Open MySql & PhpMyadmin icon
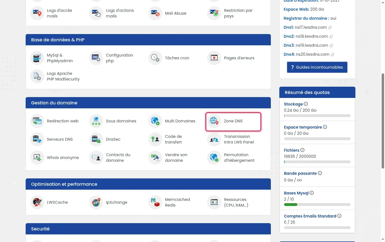This screenshot has height=242, width=385. [37, 58]
